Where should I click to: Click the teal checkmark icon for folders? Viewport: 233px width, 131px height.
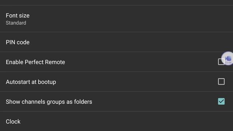click(x=221, y=102)
